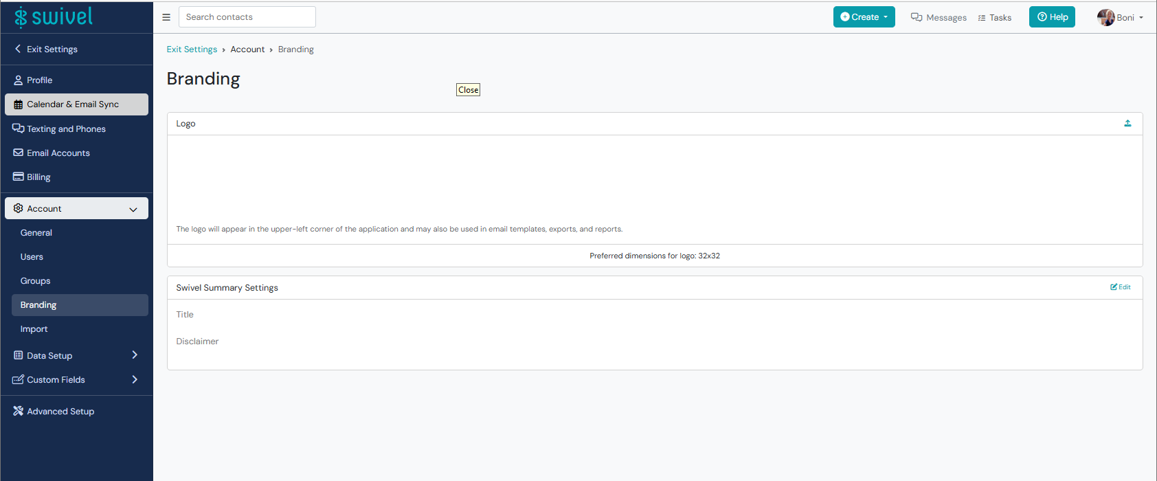Open Texting and Phones settings
Screen dimensions: 1157x481
[x=76, y=128]
